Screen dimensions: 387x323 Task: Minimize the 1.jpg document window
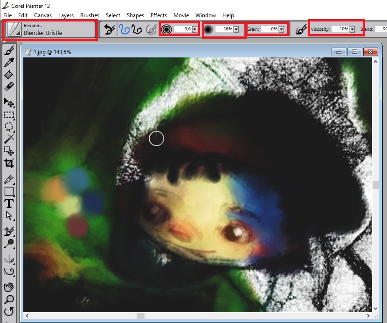click(x=339, y=52)
